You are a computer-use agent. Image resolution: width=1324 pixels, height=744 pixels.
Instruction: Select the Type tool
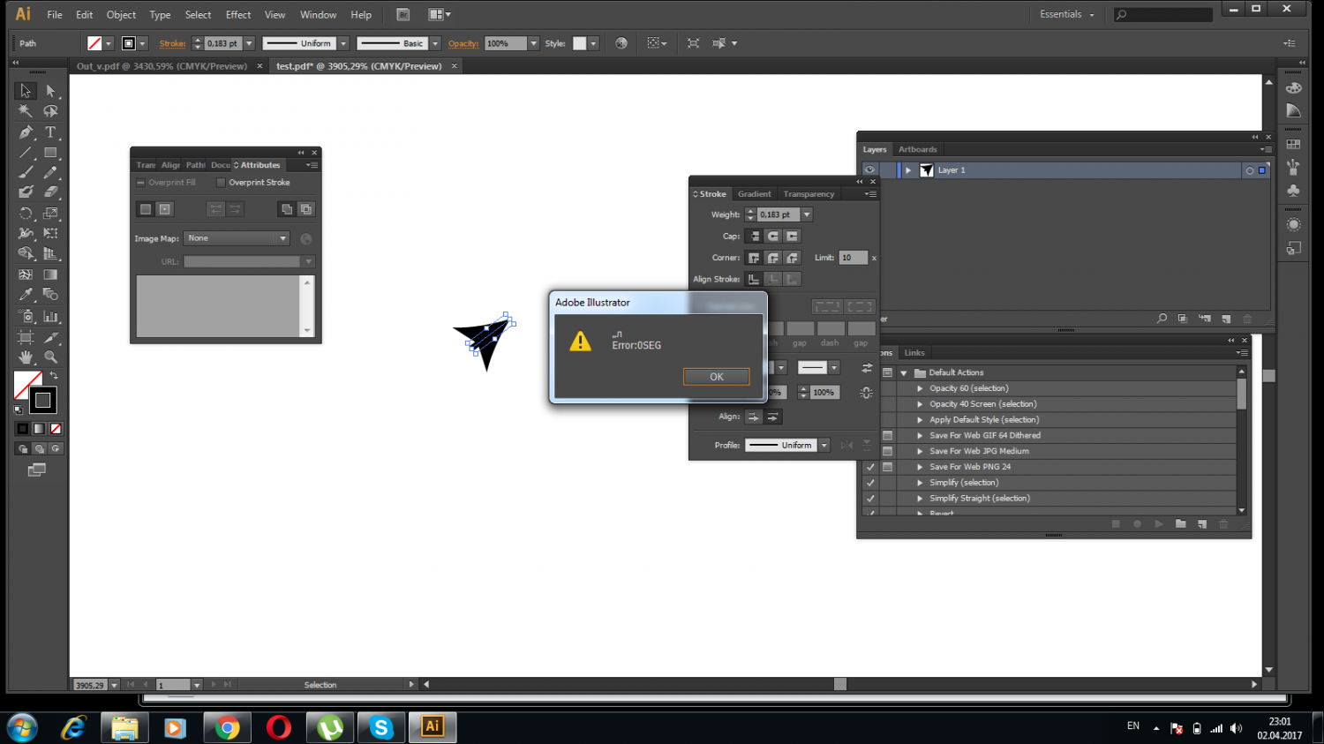click(50, 132)
